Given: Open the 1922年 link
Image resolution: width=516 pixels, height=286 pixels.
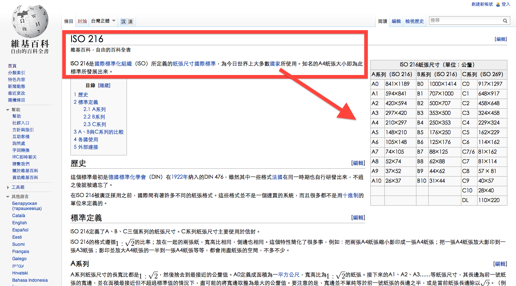Looking at the screenshot, I should pos(179,177).
